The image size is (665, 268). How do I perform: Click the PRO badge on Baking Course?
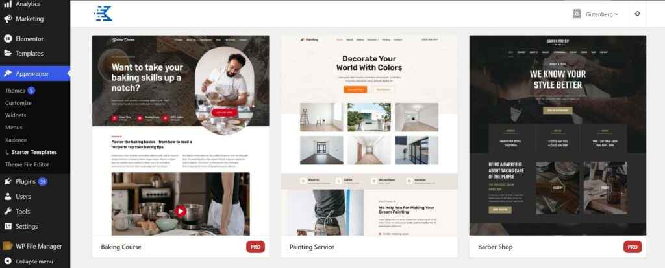pyautogui.click(x=255, y=247)
